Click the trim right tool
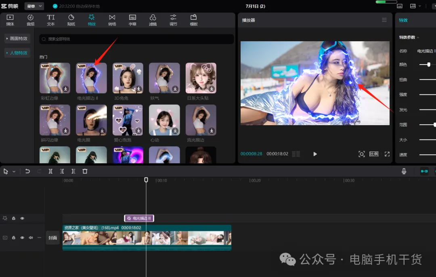Viewport: 436px width, 277px height. (73, 171)
